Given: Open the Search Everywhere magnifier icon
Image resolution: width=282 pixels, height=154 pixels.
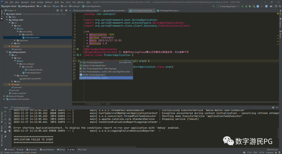Looking at the screenshot, I should [x=280, y=6].
